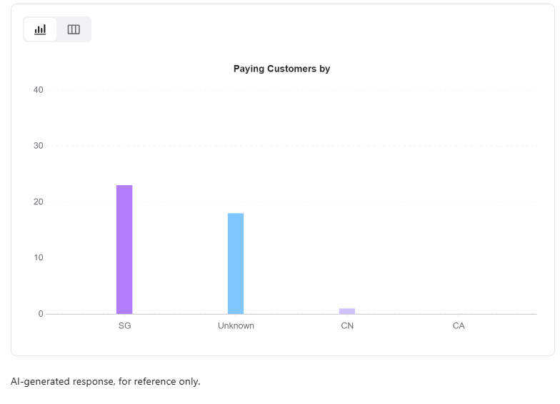Select the blue Unknown bar

tap(236, 263)
